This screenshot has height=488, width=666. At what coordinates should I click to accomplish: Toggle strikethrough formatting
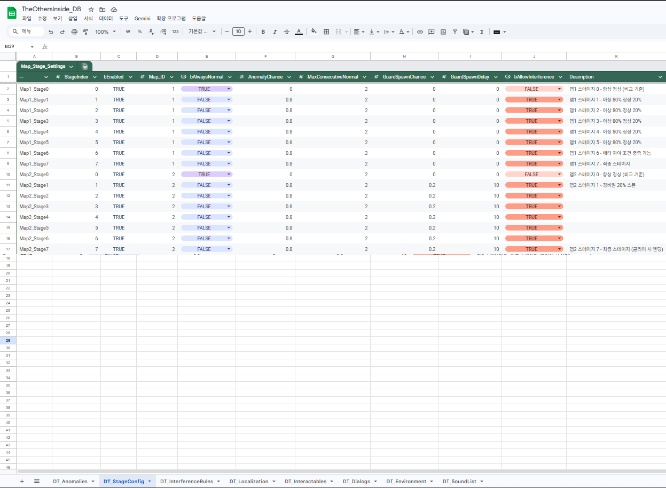pos(287,32)
